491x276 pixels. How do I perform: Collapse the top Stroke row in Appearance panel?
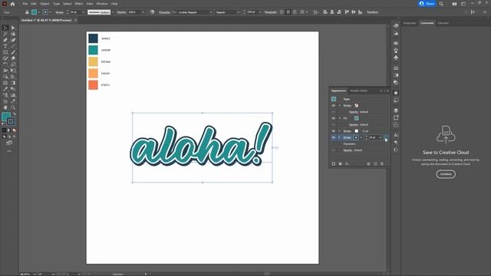coord(339,106)
